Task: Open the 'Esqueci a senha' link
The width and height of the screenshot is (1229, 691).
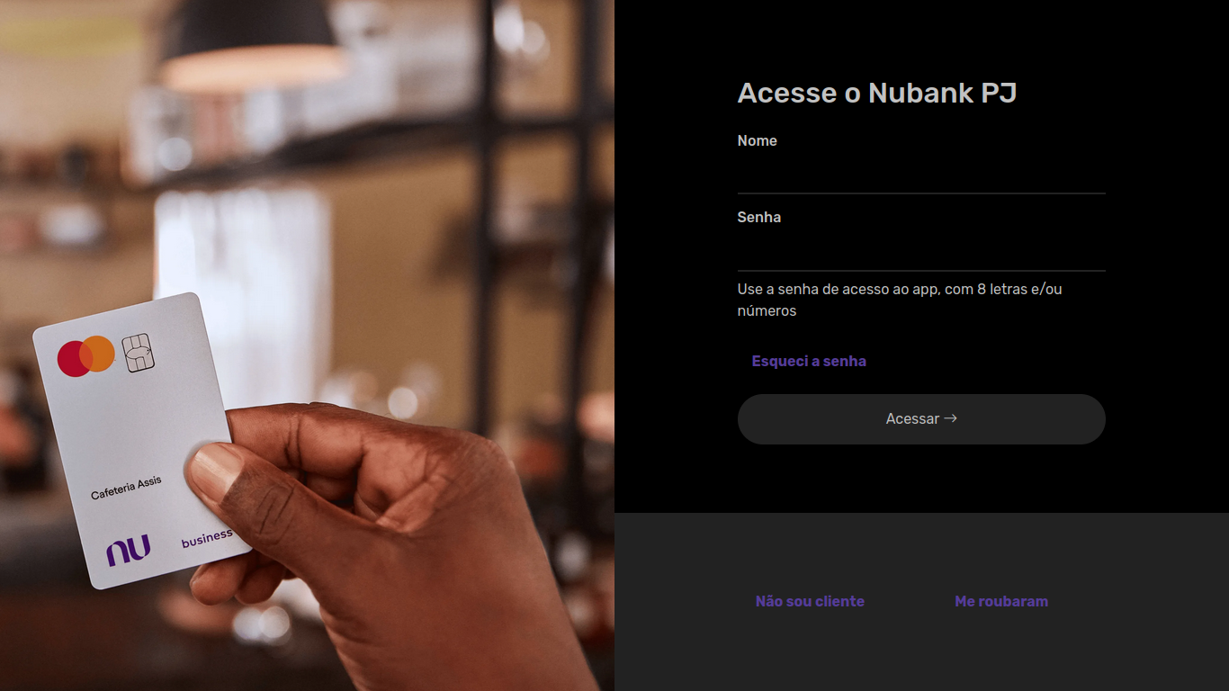Action: coord(809,361)
